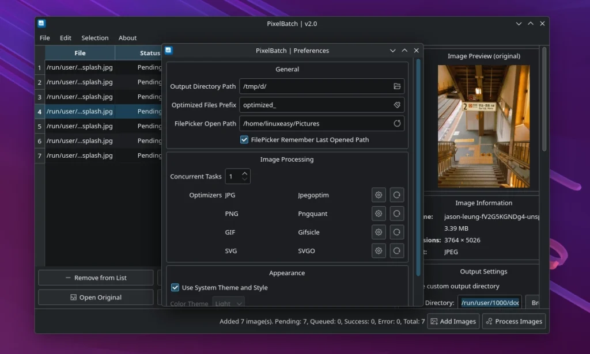This screenshot has height=354, width=590.
Task: Disable Use System Theme and Style
Action: [x=174, y=288]
